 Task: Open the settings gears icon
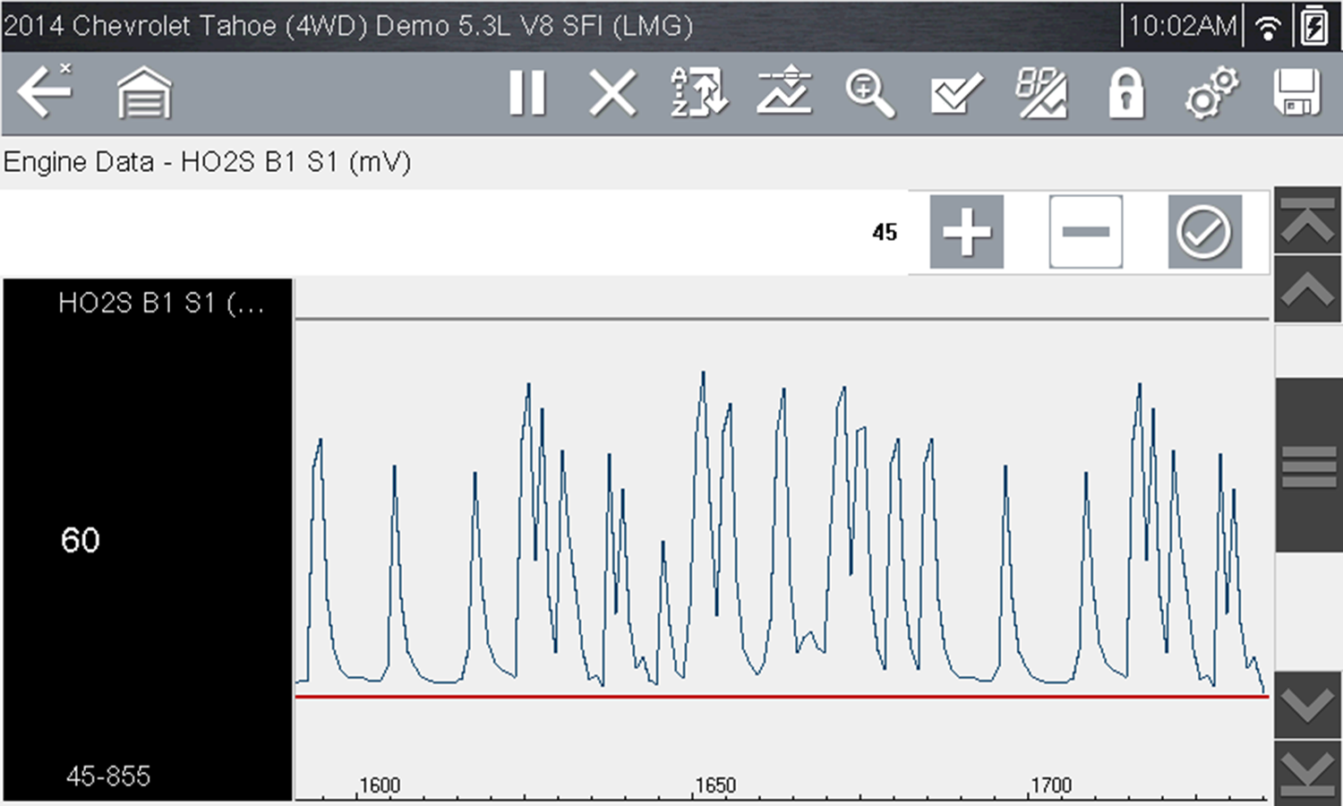click(x=1211, y=93)
